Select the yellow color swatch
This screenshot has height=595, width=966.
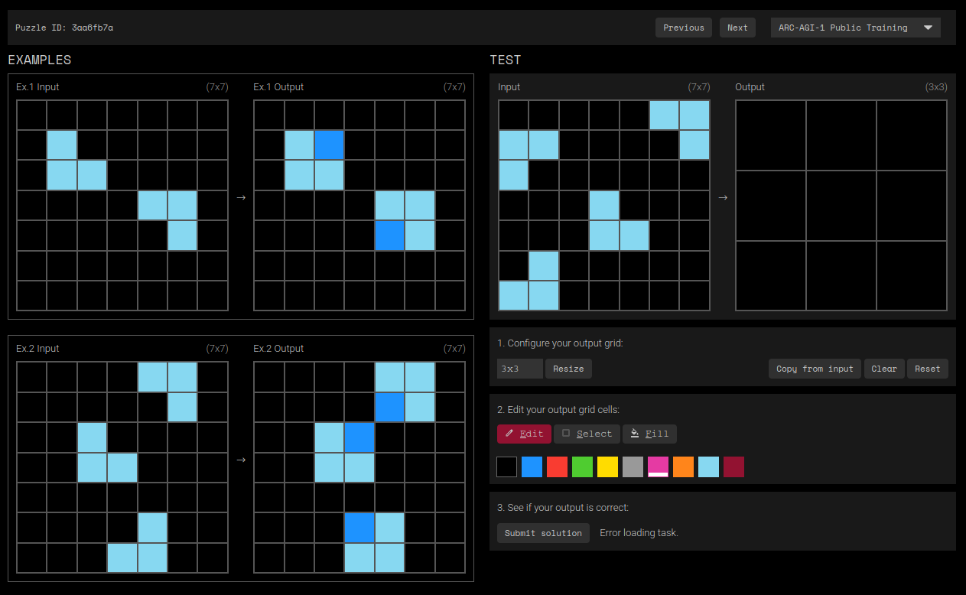tap(607, 467)
